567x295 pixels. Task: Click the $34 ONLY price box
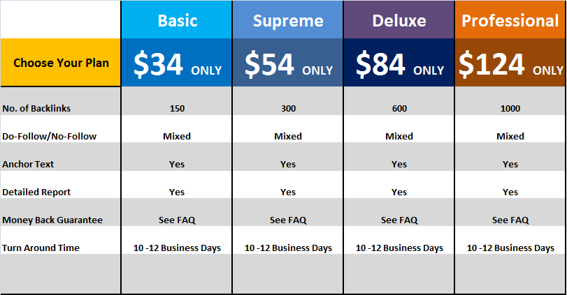[x=177, y=62]
